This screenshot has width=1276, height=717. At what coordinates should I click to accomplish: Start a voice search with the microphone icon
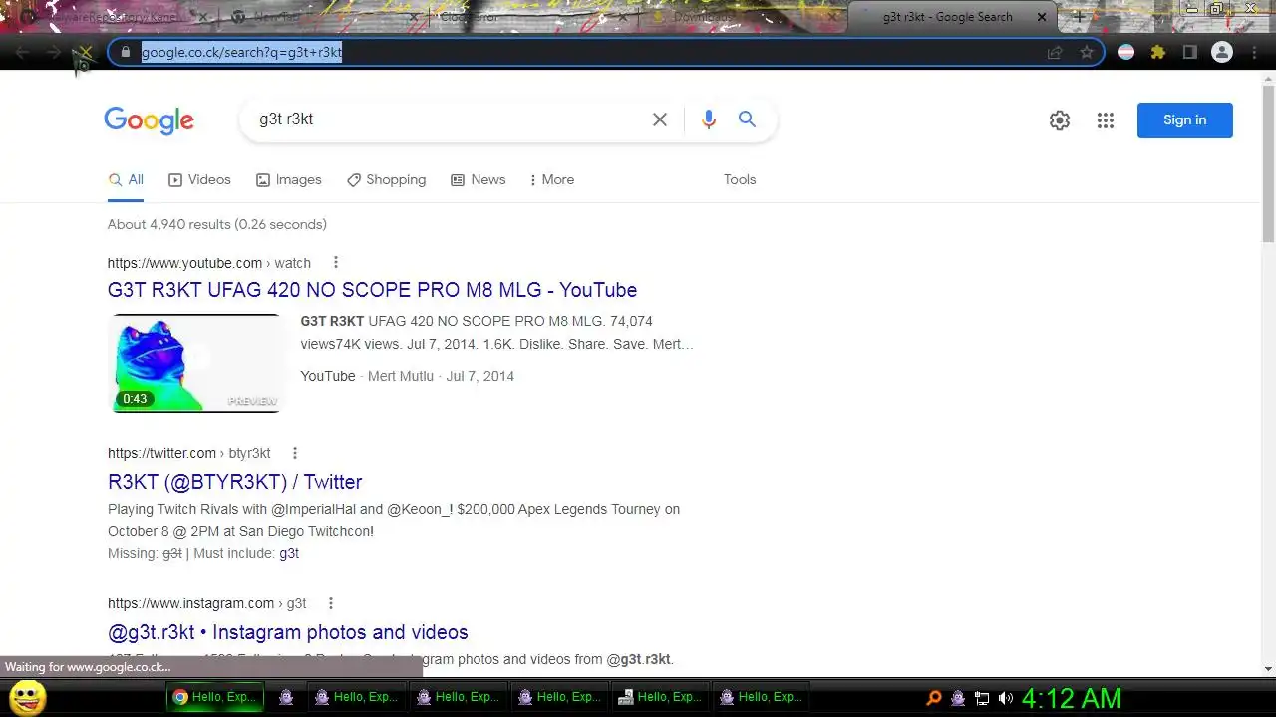(x=709, y=119)
